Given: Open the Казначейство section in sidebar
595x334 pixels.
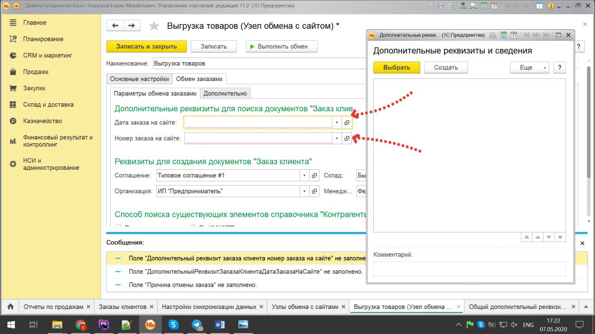Looking at the screenshot, I should point(42,121).
